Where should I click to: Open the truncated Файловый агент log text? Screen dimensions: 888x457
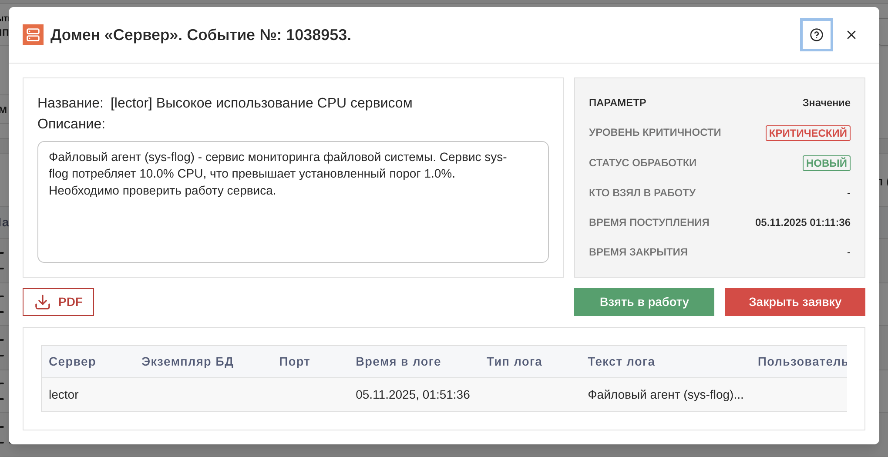tap(666, 394)
